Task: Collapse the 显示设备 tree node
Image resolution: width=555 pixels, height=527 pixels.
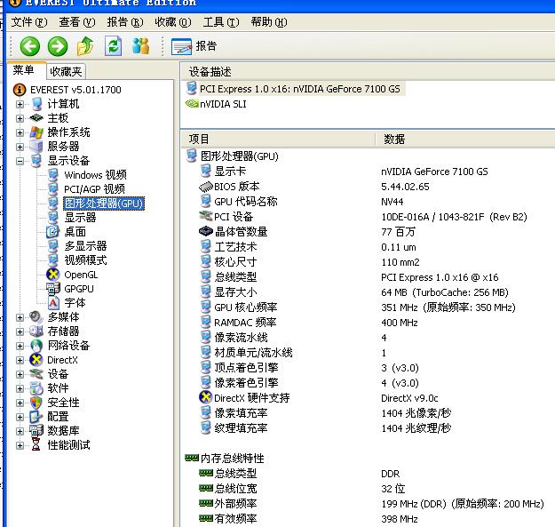Action: tap(20, 161)
